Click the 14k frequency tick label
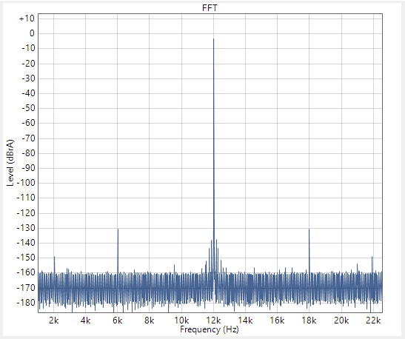The width and height of the screenshot is (405, 339). (245, 320)
